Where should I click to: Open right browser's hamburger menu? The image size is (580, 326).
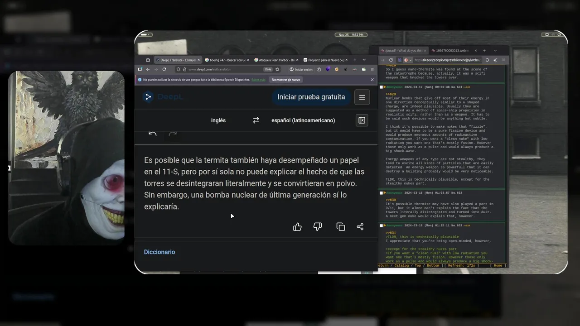coord(503,60)
